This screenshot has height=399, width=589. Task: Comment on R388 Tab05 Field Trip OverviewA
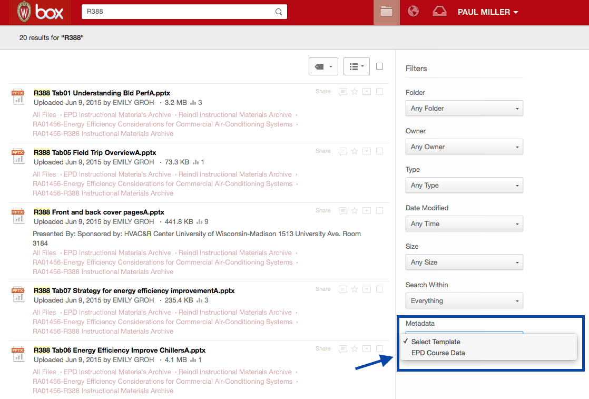pos(342,151)
